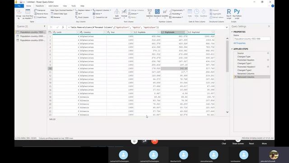Click the Pivot Column button

coord(82,17)
